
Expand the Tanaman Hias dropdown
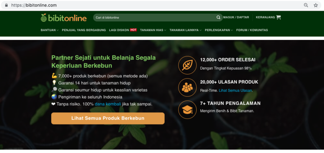click(153, 30)
